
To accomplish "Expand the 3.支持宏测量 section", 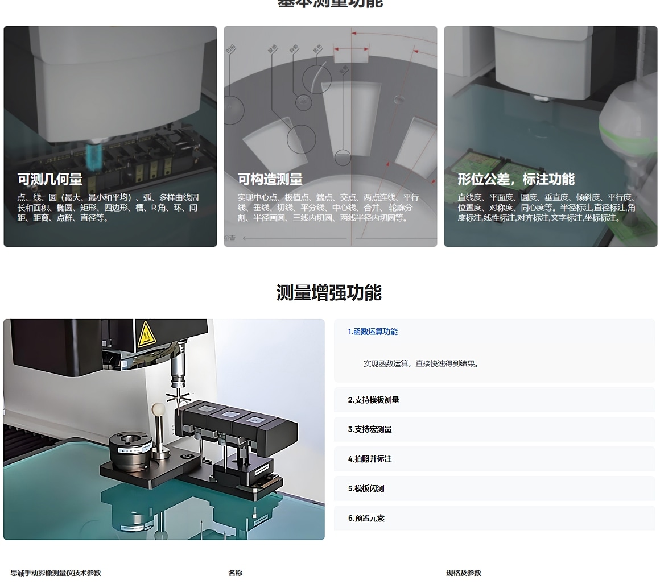I will (x=370, y=429).
